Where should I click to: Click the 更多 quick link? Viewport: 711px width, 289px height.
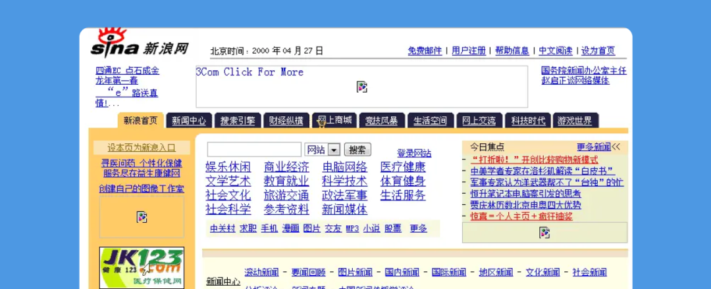click(x=419, y=229)
